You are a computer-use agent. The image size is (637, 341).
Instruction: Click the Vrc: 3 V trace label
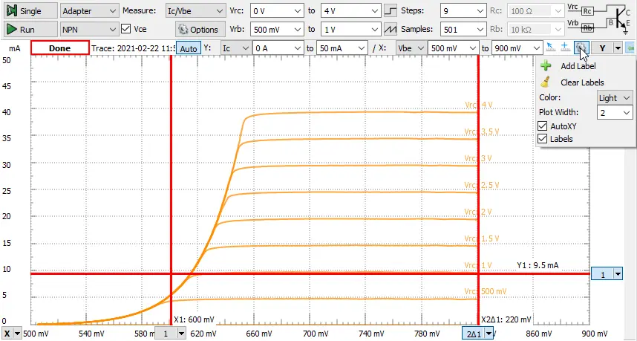(x=478, y=158)
